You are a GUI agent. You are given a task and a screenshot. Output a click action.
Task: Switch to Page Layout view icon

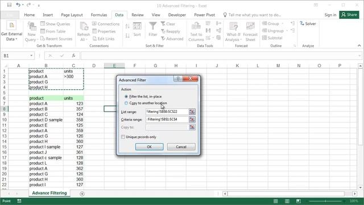(x=287, y=201)
